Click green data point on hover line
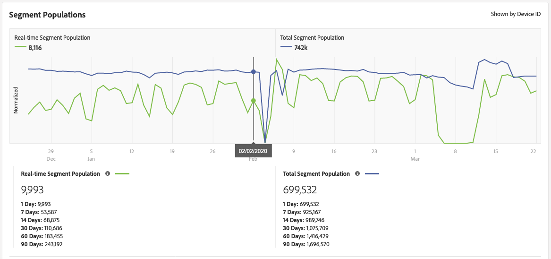551x259 pixels. (x=254, y=101)
